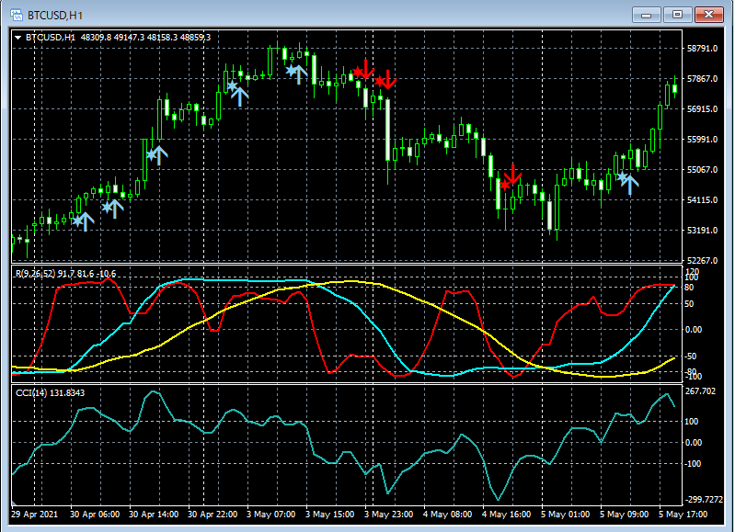Click the 5 May 01:00 time label
The height and width of the screenshot is (532, 735).
[x=566, y=515]
